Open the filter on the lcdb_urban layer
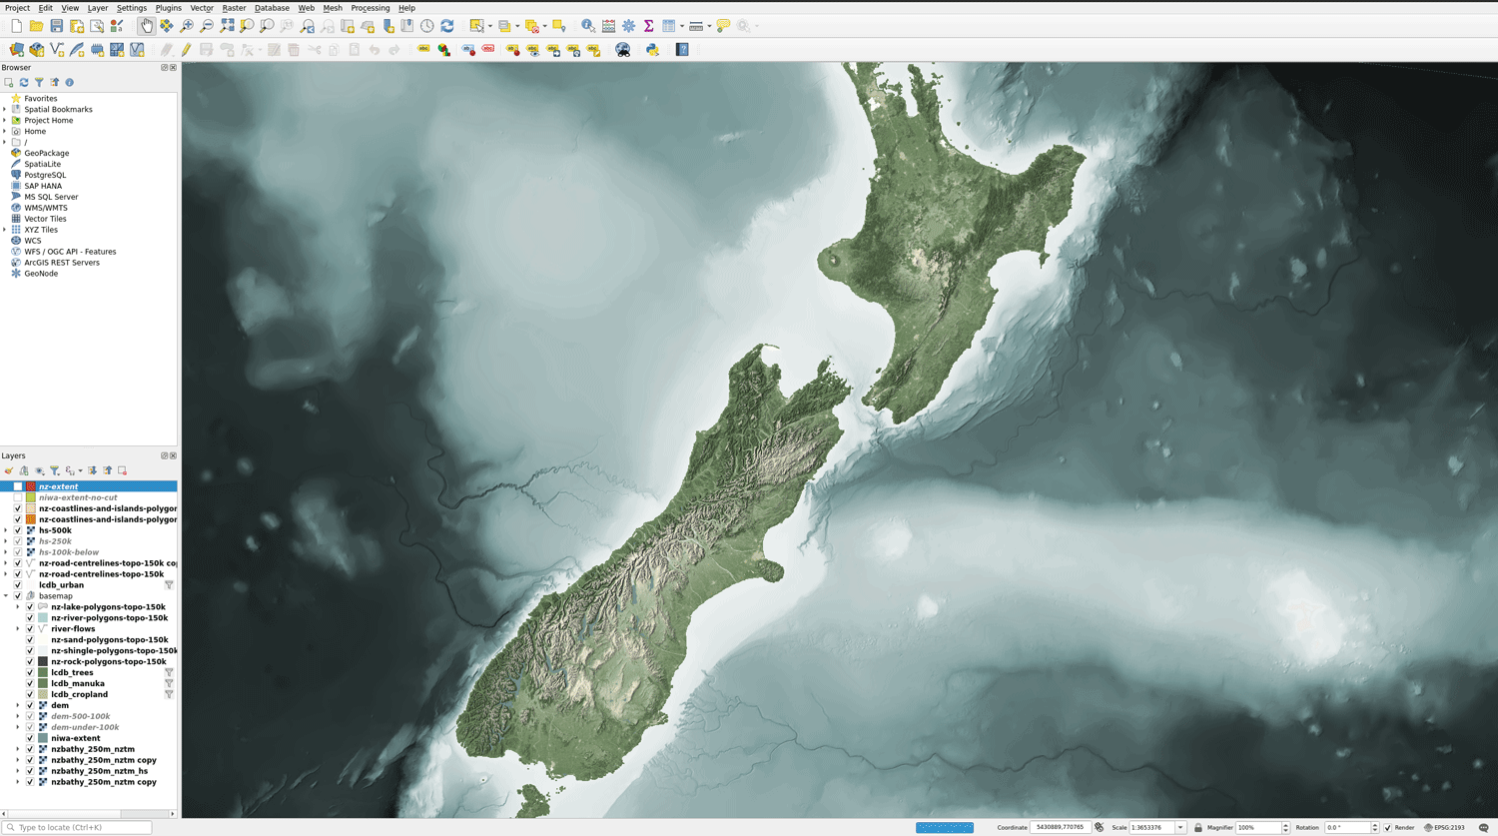 pos(169,584)
